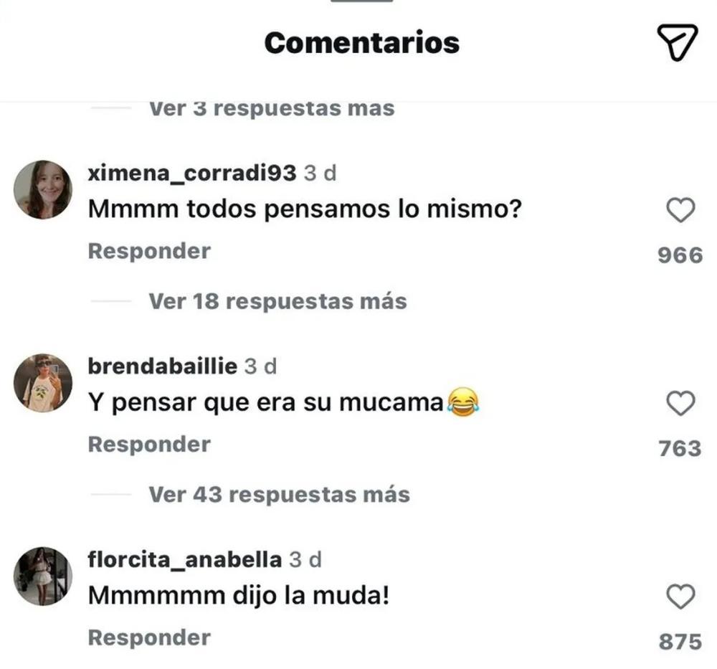
Task: Reply to ximena_corradi93's comment
Action: [x=149, y=251]
